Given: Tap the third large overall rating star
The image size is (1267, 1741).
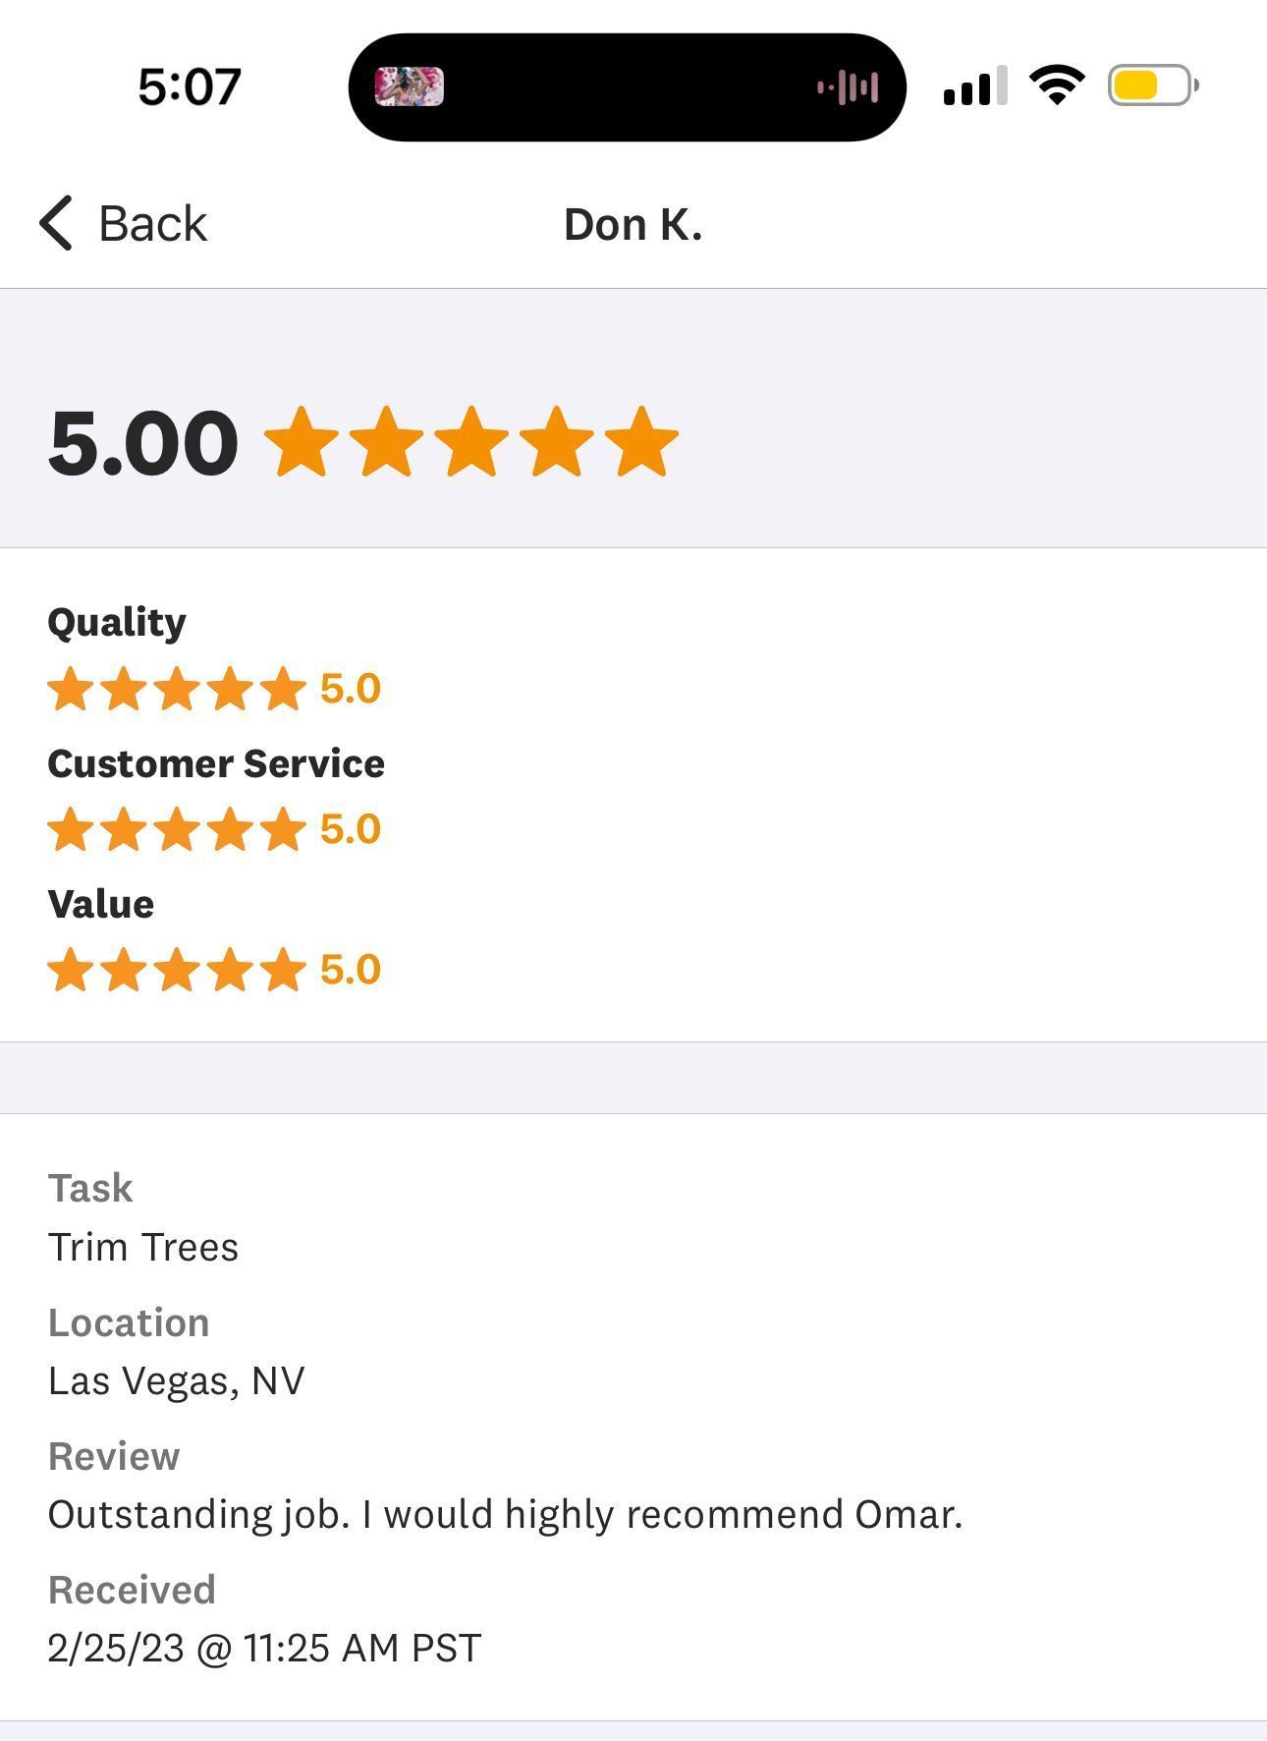Looking at the screenshot, I should tap(471, 442).
